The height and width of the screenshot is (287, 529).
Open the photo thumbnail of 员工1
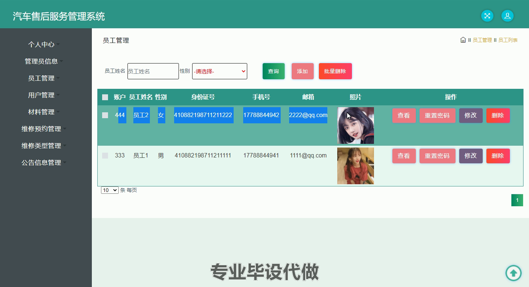356,166
